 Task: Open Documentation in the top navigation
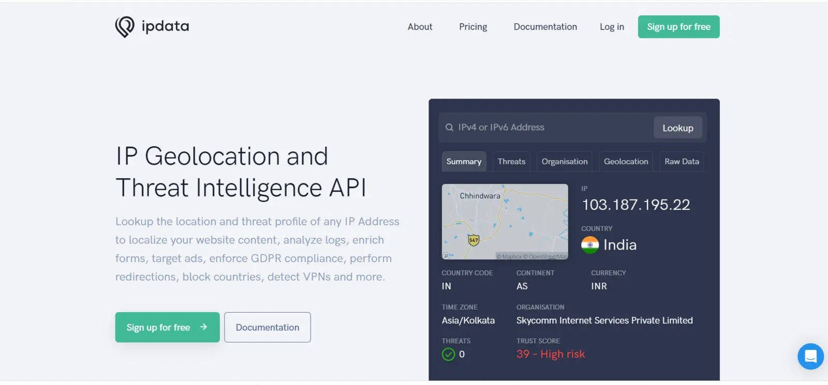tap(545, 27)
